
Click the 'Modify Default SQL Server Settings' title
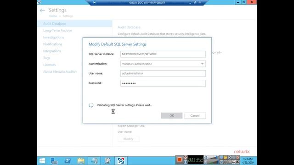click(x=118, y=44)
